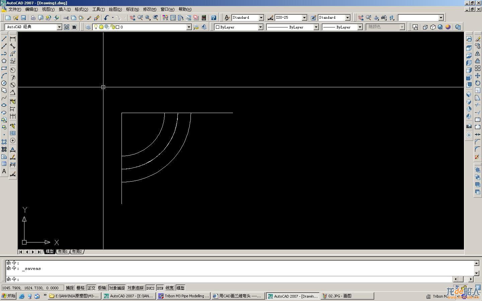
Task: Select the Linear Dimension tool
Action: tap(13, 39)
